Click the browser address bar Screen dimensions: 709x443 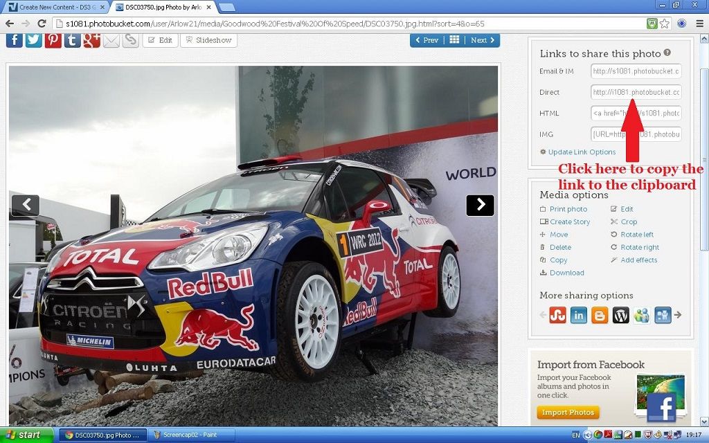tap(348, 24)
